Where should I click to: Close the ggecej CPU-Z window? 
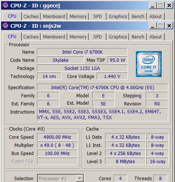169,6
